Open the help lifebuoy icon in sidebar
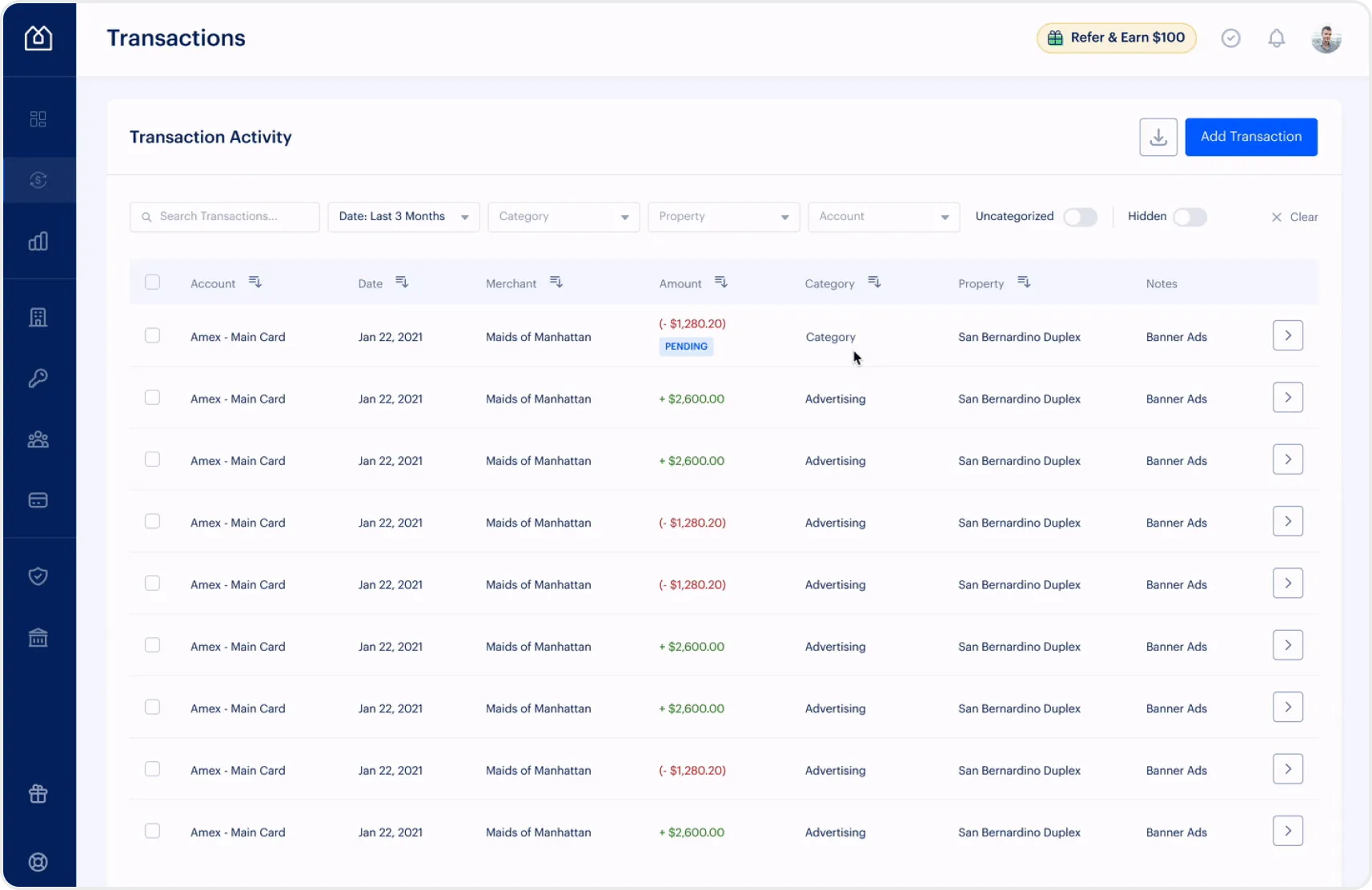Viewport: 1372px width, 890px height. (38, 862)
